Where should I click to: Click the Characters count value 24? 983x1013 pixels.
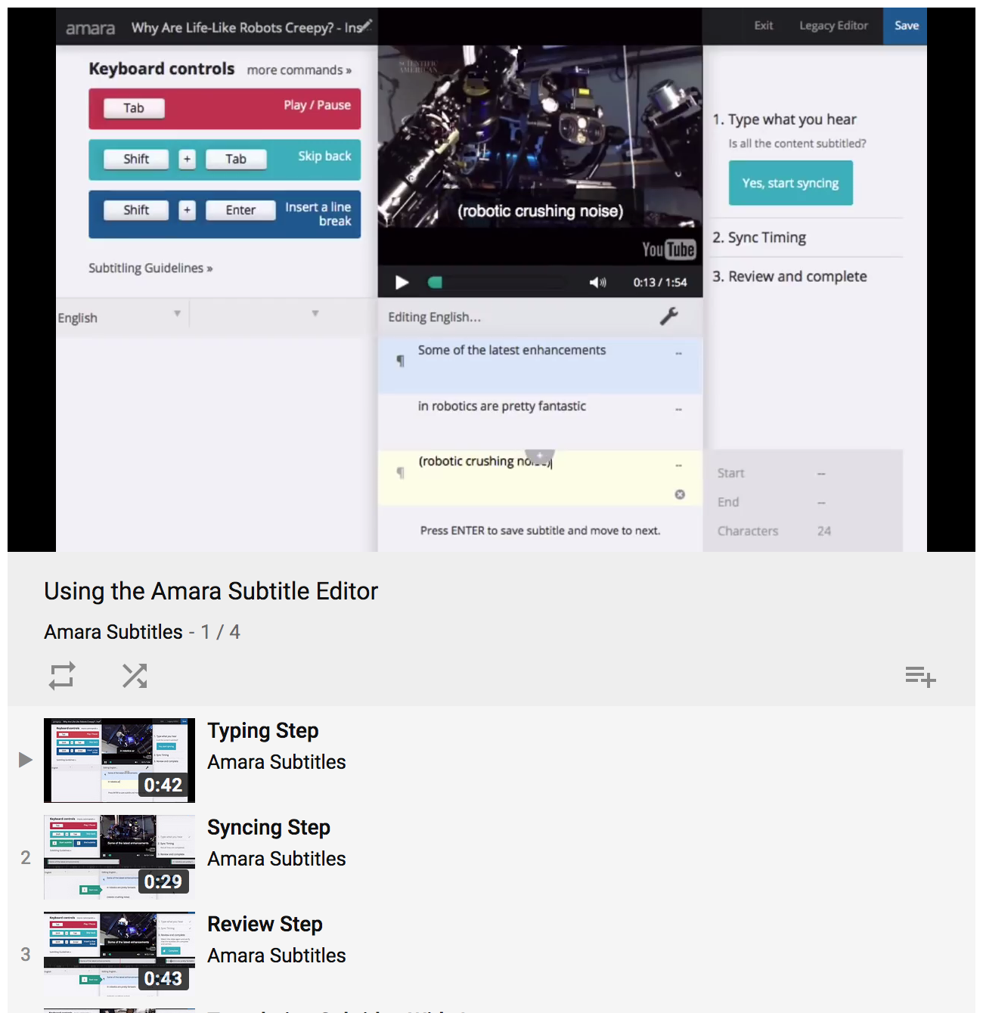824,531
